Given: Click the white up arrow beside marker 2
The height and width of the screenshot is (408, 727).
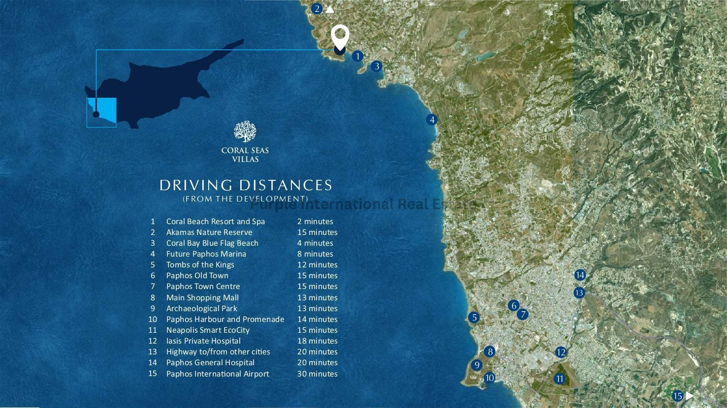Looking at the screenshot, I should coord(330,9).
